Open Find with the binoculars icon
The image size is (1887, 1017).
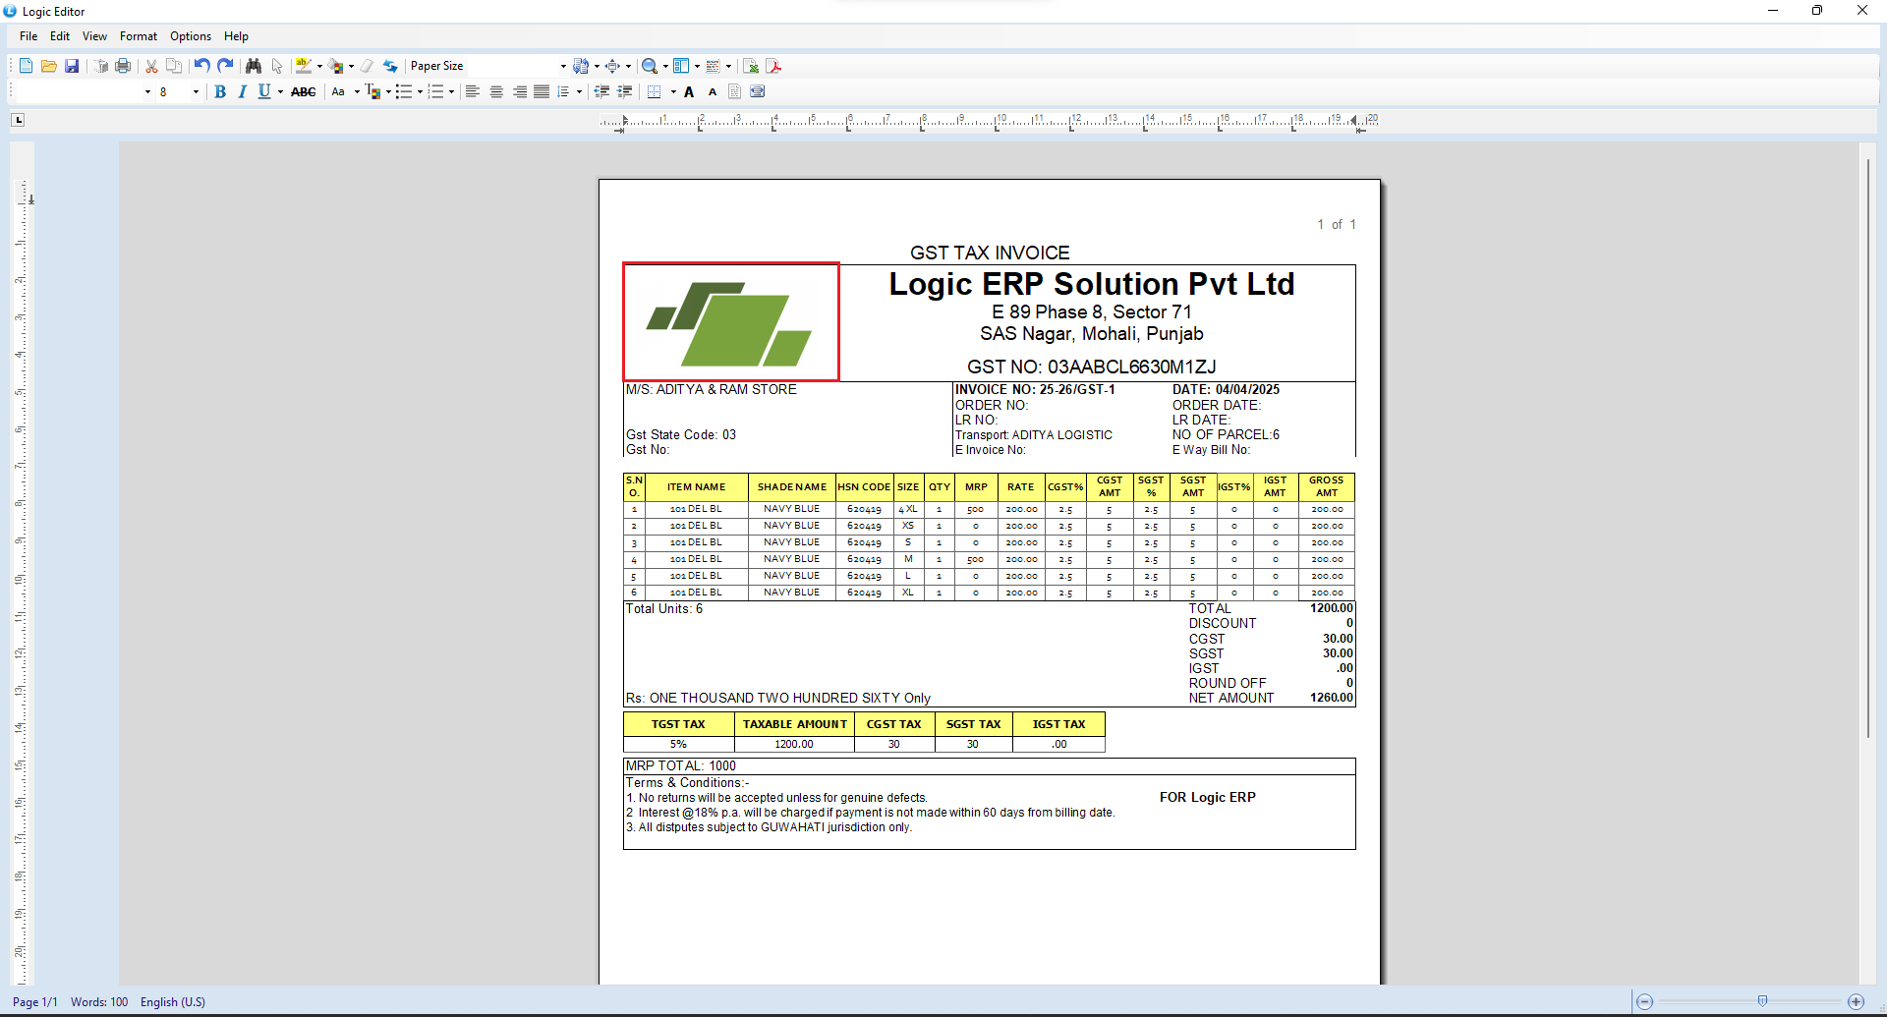coord(254,66)
